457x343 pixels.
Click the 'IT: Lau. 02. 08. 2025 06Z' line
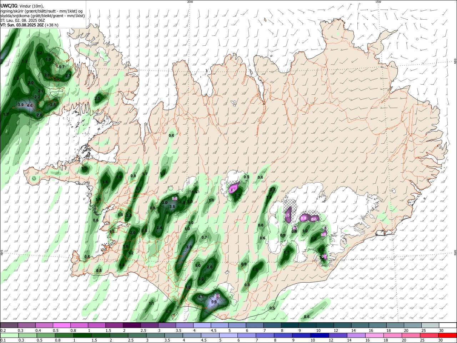point(22,20)
